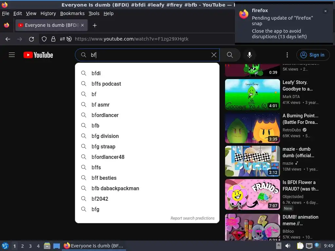
Task: Open the BFDI Flower FRAUD 7:07 thumbnail
Action: (x=252, y=194)
